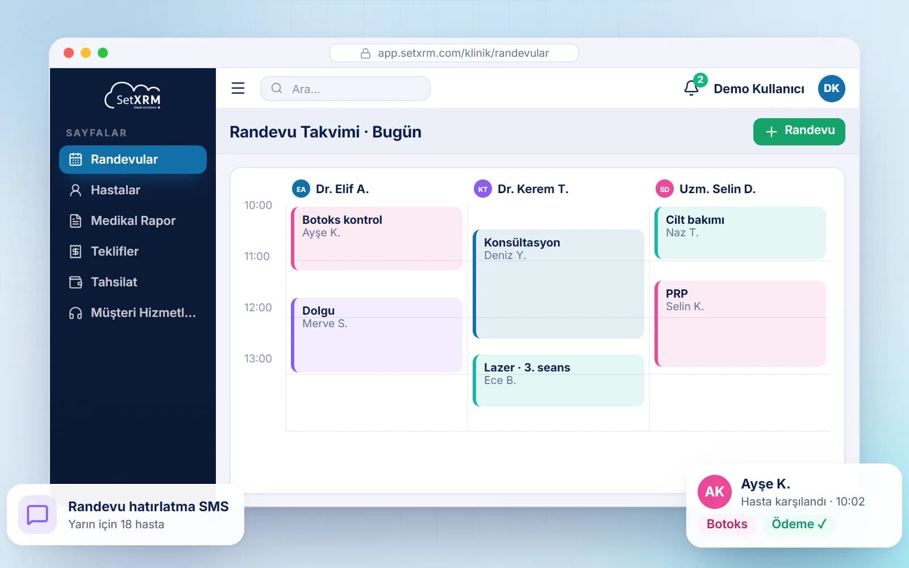Add a new Randevu with the green button
The width and height of the screenshot is (909, 568).
[799, 131]
